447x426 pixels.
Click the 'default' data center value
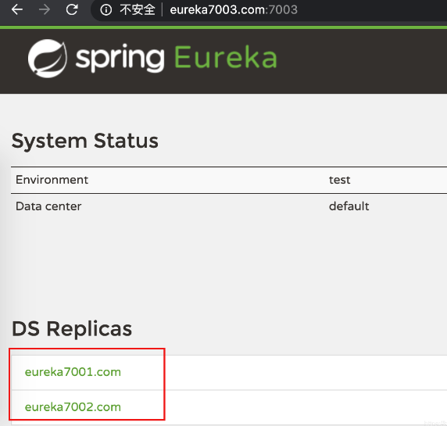349,206
